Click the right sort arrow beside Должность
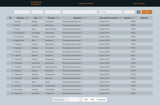Screen dimensions: 160x105 (x=86, y=18)
